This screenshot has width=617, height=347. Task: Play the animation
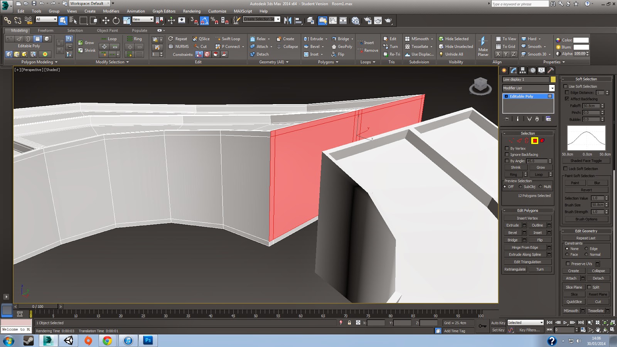tap(565, 323)
